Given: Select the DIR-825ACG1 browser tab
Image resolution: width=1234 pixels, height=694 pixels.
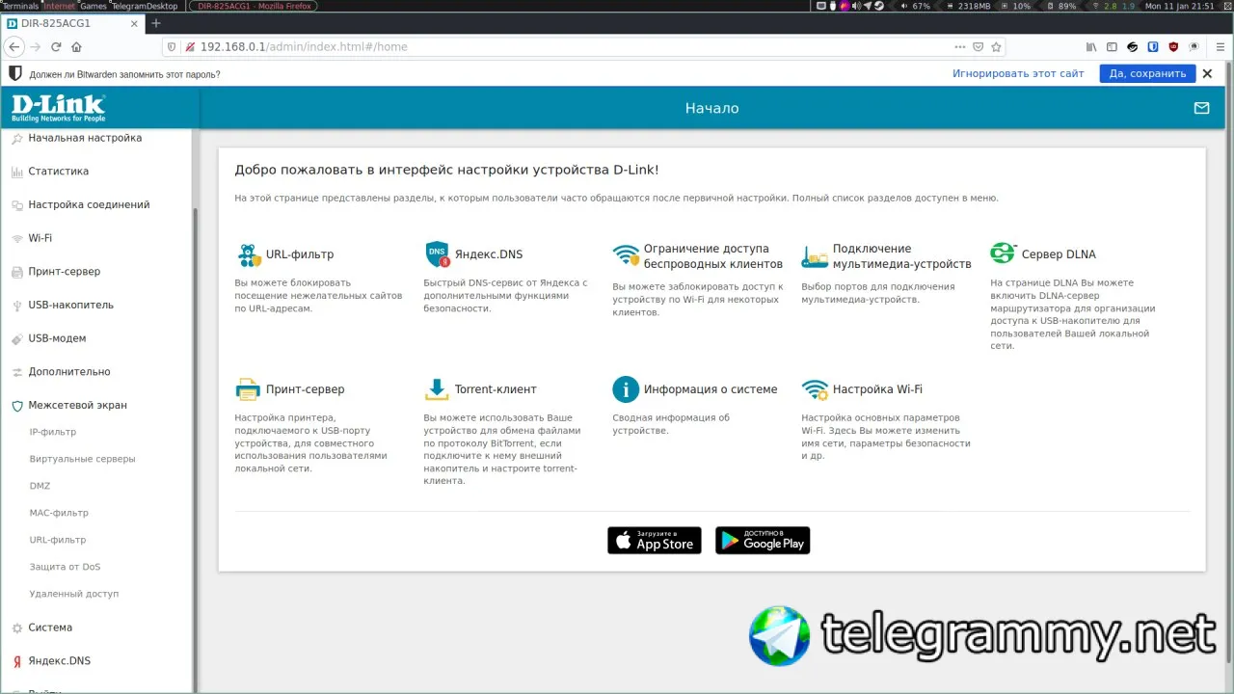Looking at the screenshot, I should [72, 23].
